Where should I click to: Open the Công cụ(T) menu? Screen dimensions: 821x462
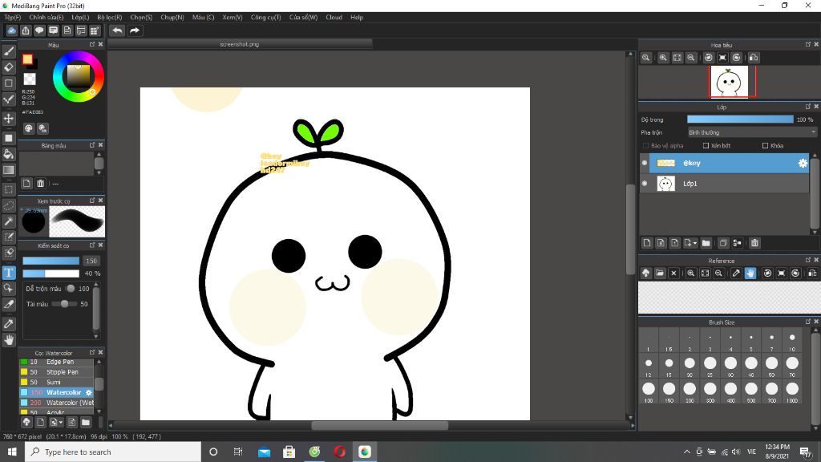click(265, 17)
